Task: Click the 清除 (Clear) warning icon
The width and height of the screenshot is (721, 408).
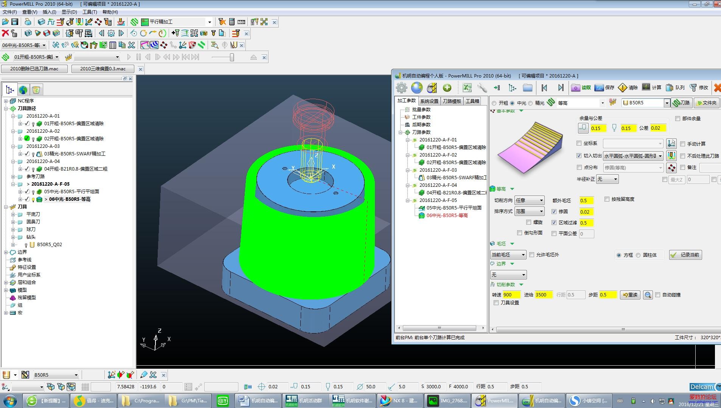Action: click(x=622, y=88)
